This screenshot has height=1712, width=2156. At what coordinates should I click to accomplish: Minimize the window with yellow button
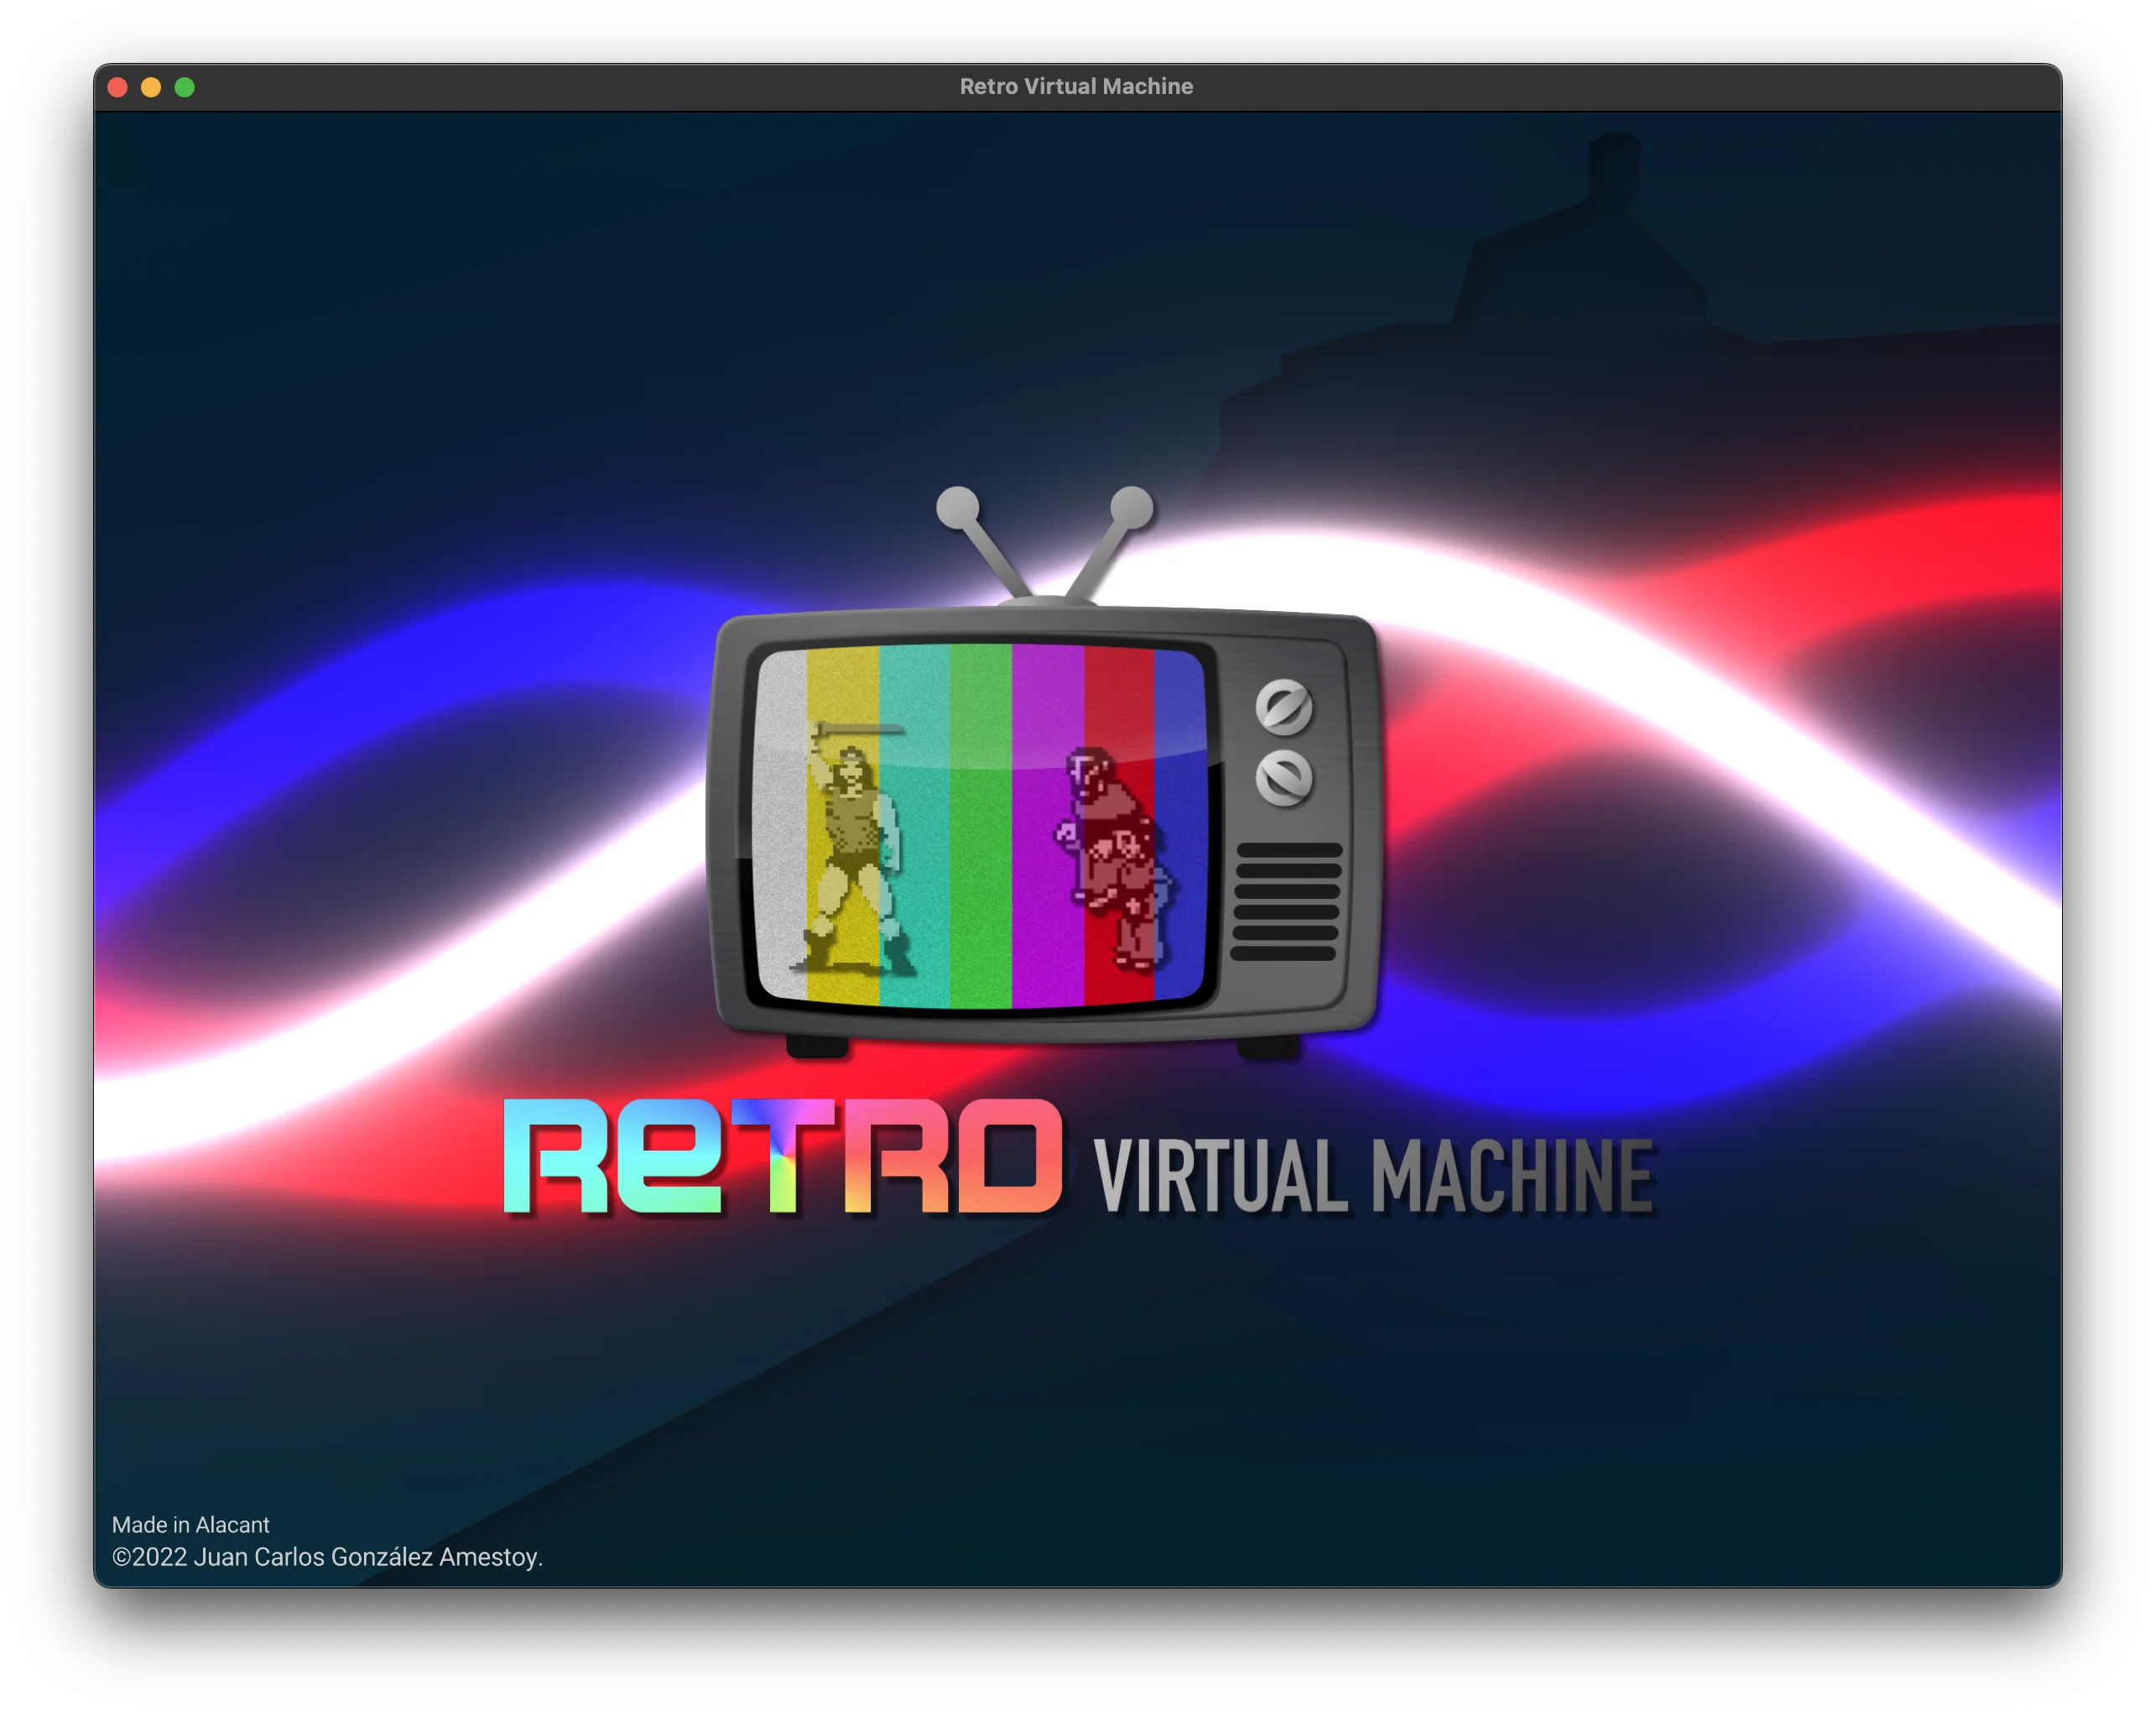151,87
